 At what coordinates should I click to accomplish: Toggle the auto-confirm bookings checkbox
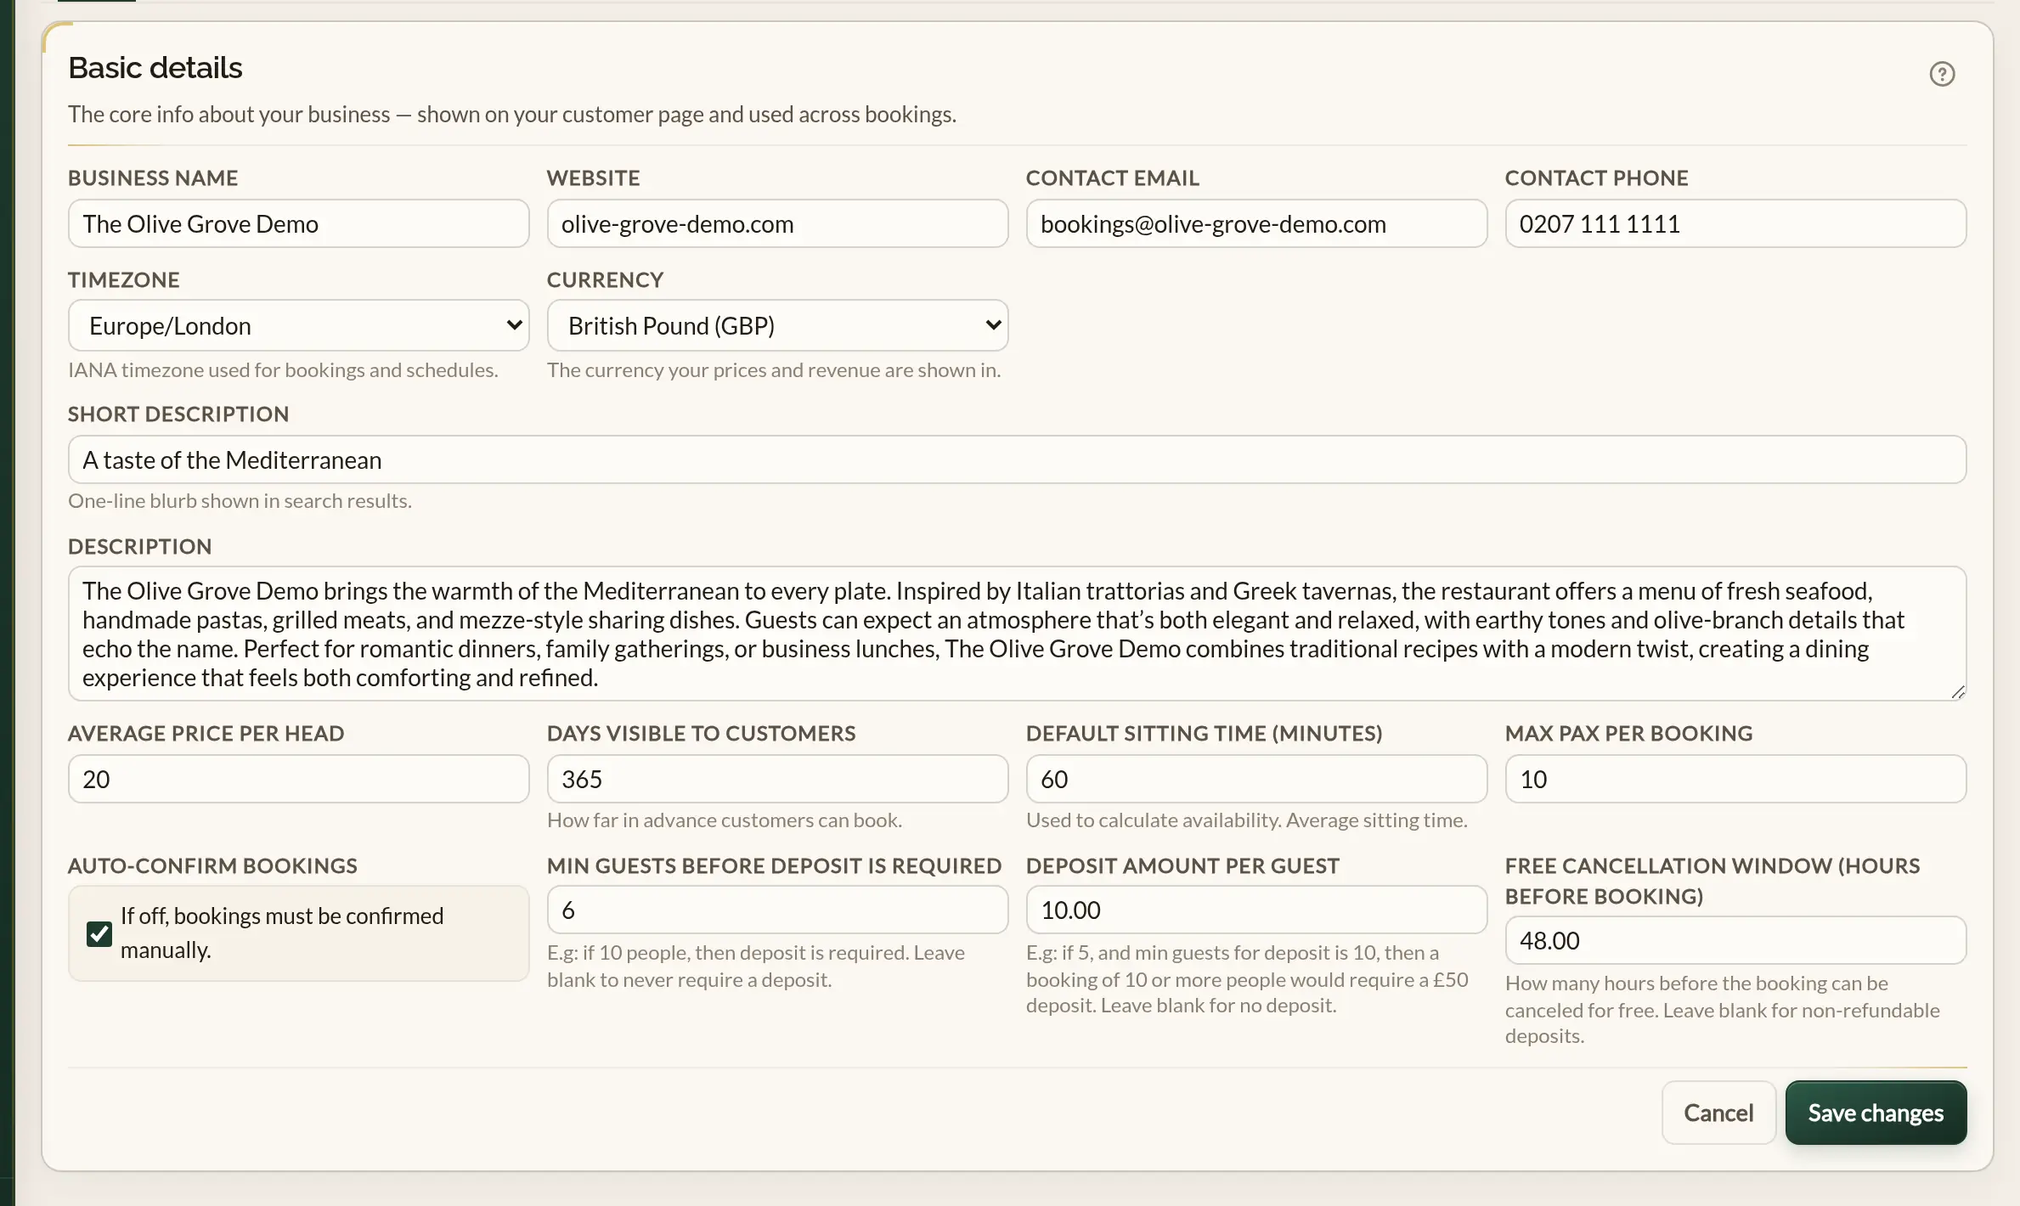click(x=99, y=933)
